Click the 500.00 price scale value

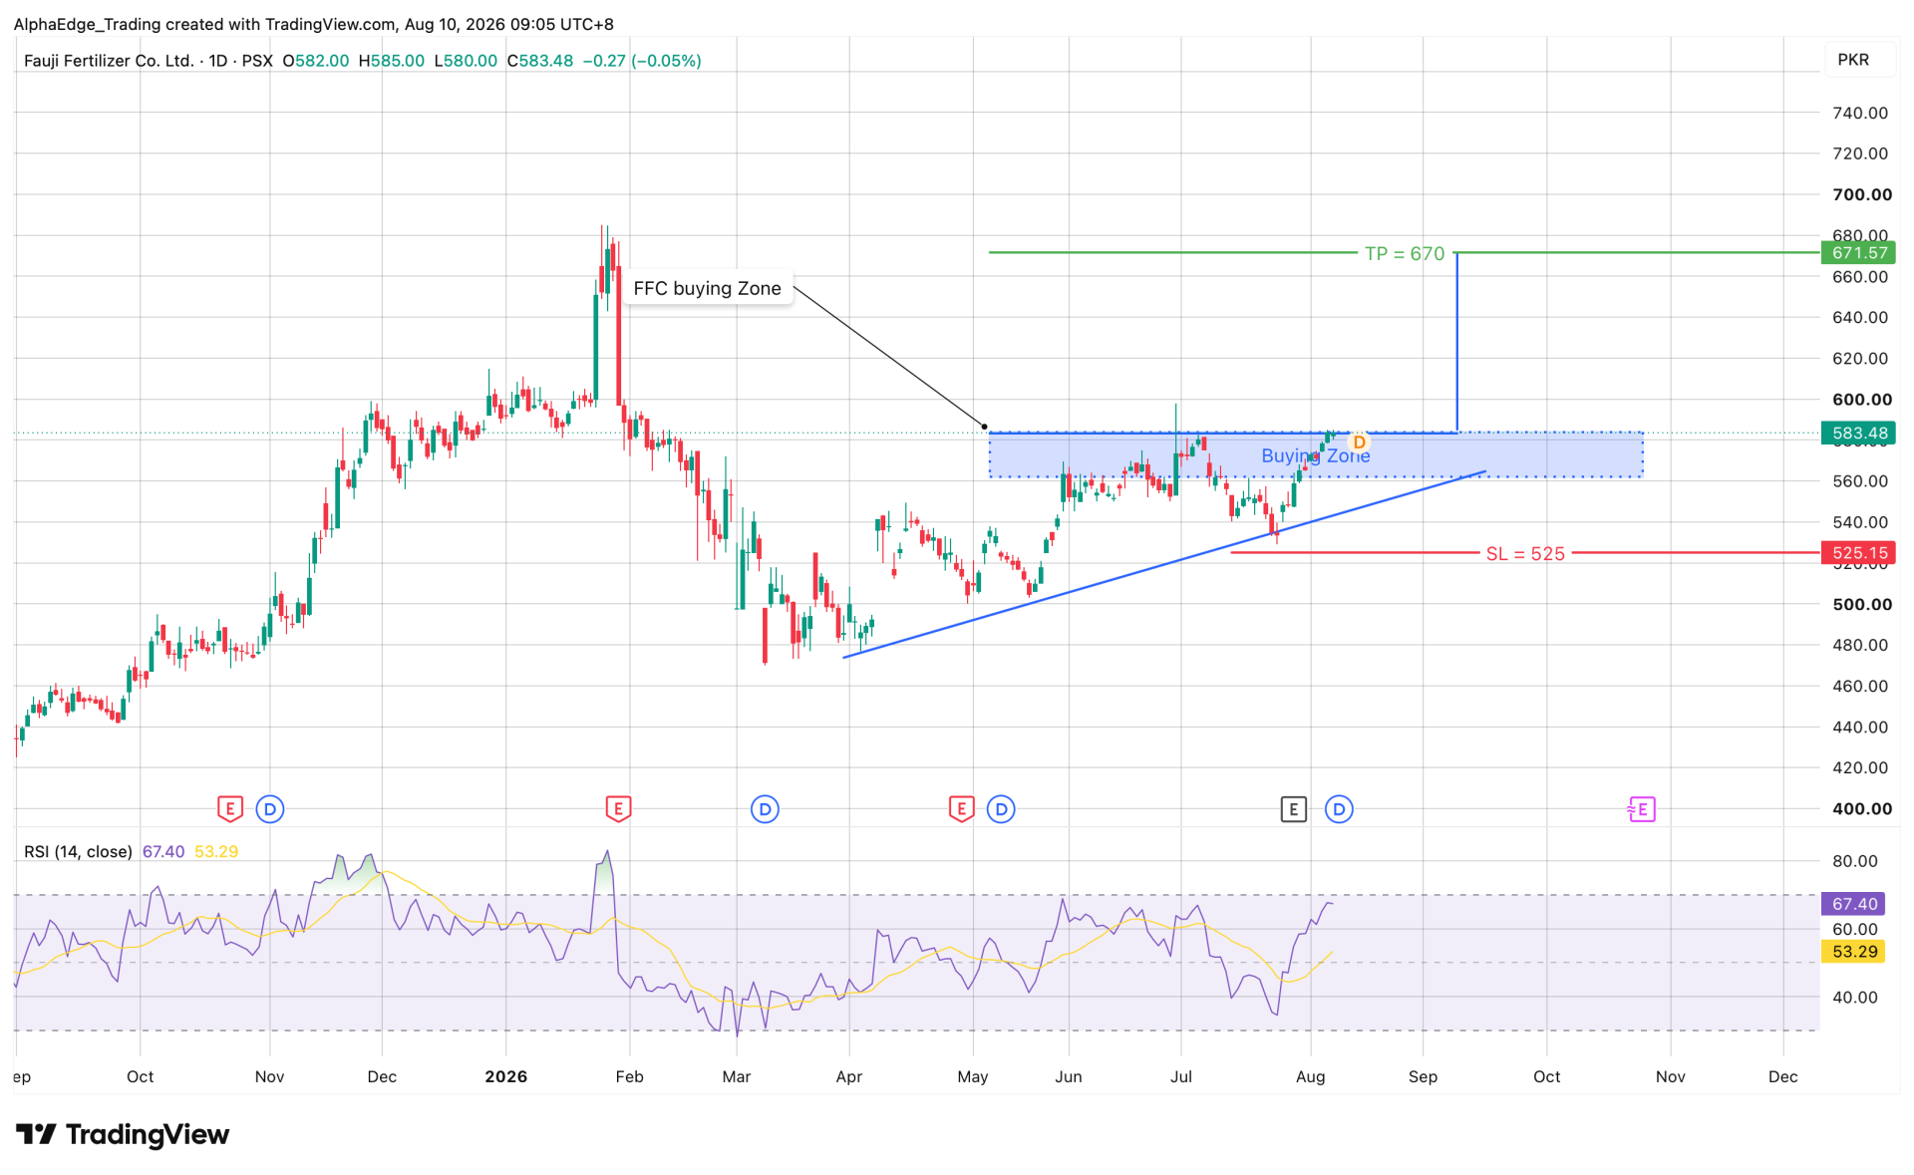click(x=1862, y=604)
